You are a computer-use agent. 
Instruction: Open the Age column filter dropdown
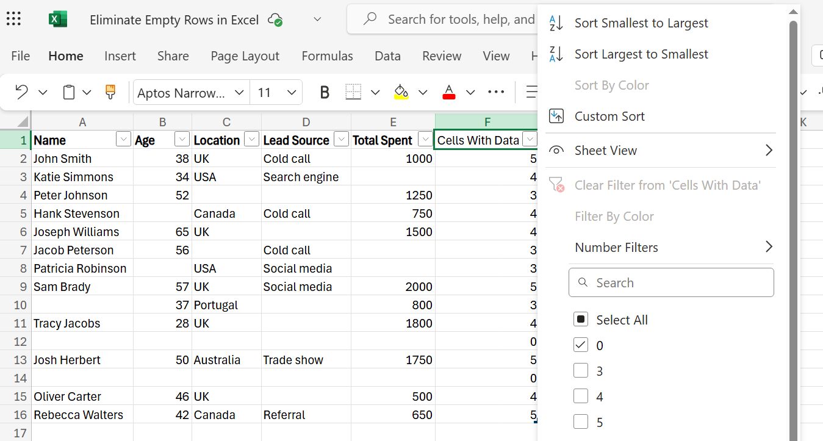(182, 139)
